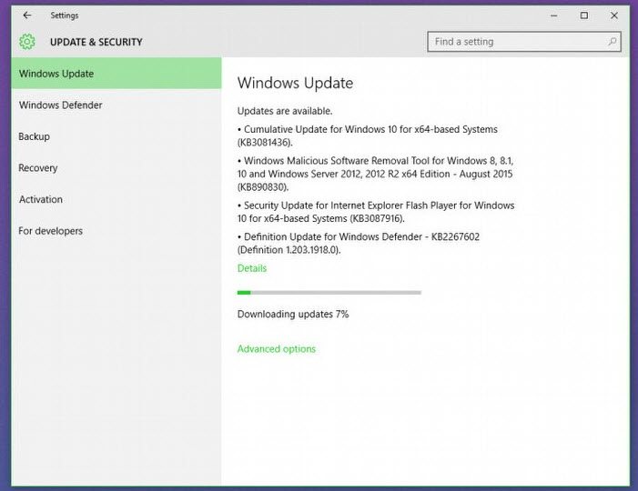638x491 pixels.
Task: Click the Flash Player Security Update KB3087916 entry
Action: point(376,212)
